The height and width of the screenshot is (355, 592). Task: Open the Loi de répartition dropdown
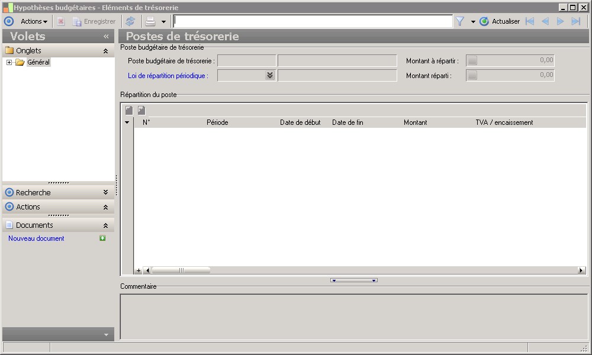pos(269,76)
